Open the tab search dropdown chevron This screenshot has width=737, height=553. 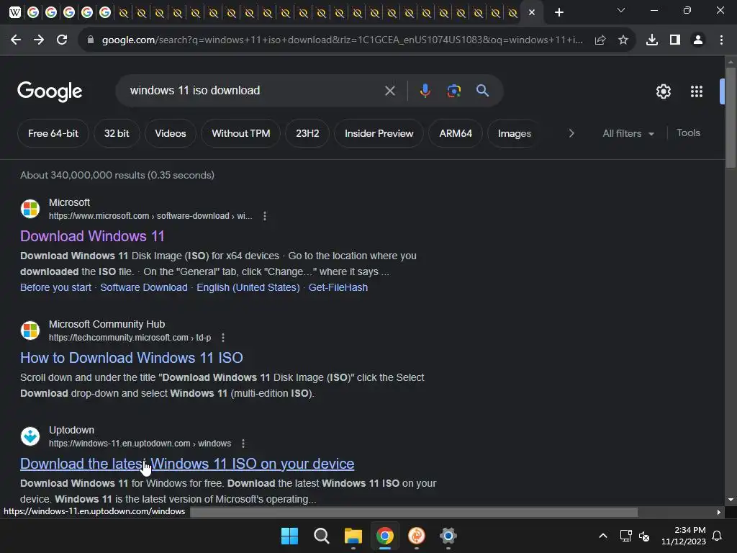pyautogui.click(x=621, y=10)
